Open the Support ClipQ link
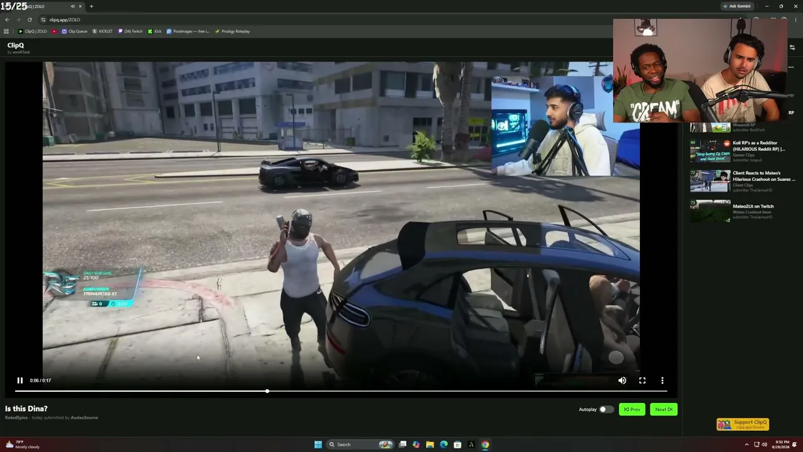 743,424
